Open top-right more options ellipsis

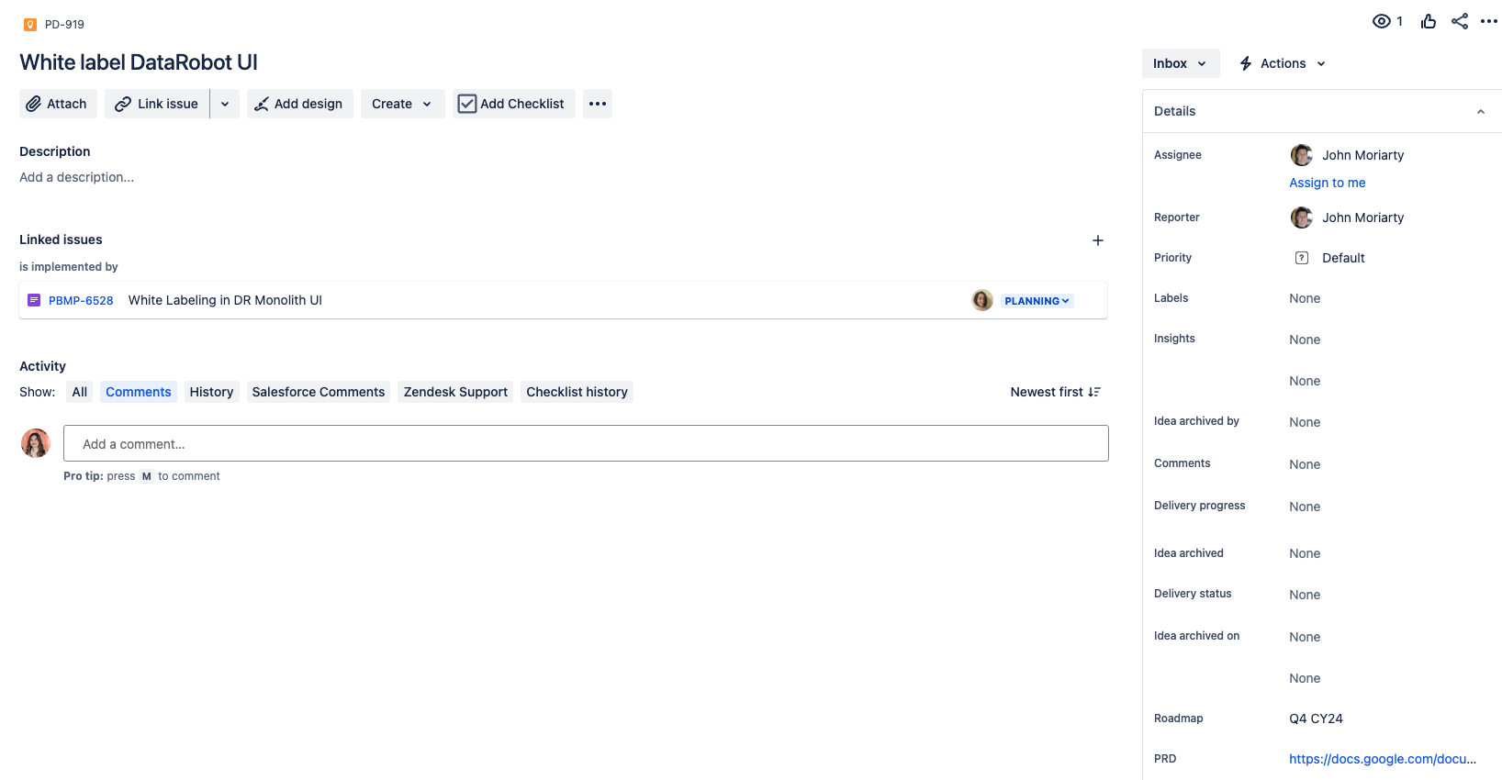[1489, 21]
